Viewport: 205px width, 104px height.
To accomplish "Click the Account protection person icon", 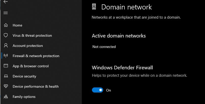I will coord(6,45).
